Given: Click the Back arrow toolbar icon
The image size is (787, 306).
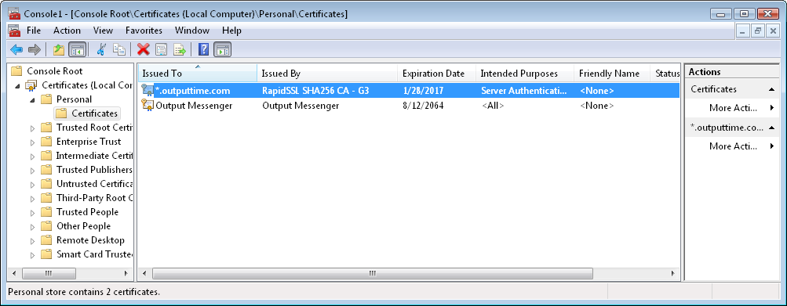Looking at the screenshot, I should click(x=16, y=49).
